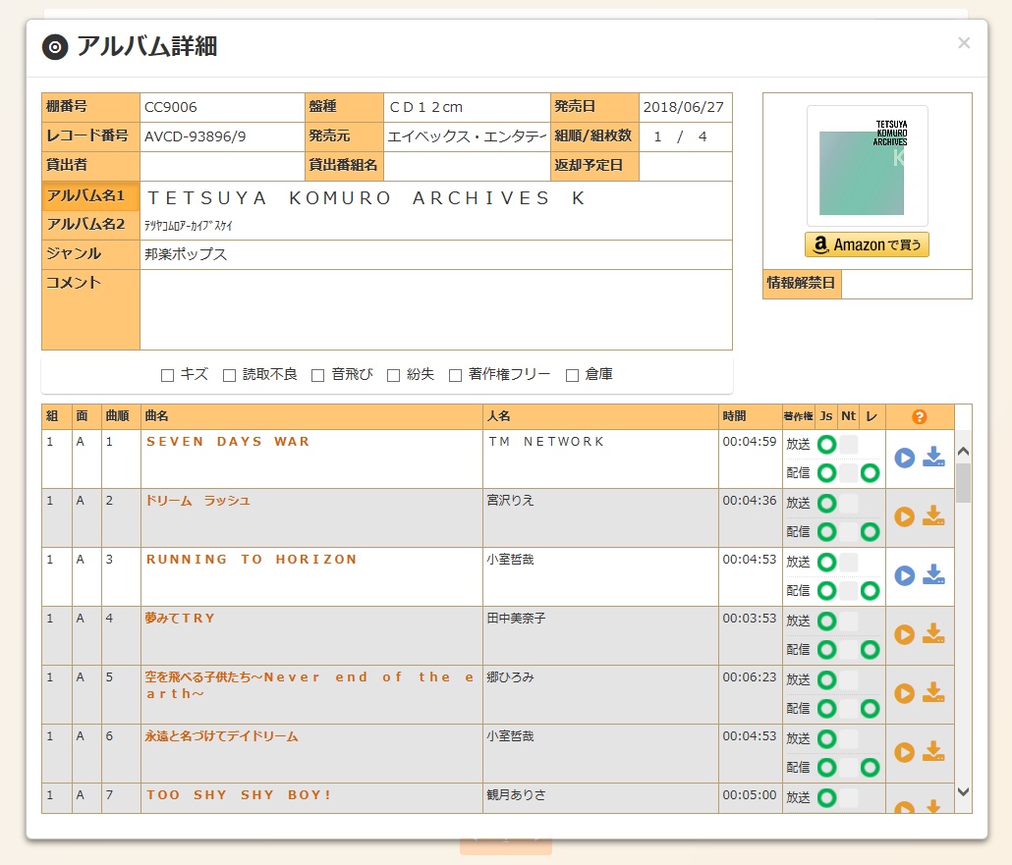The image size is (1012, 865).
Task: Click the 放送 Js circle for SEVEN DAYS WAR
Action: [826, 445]
